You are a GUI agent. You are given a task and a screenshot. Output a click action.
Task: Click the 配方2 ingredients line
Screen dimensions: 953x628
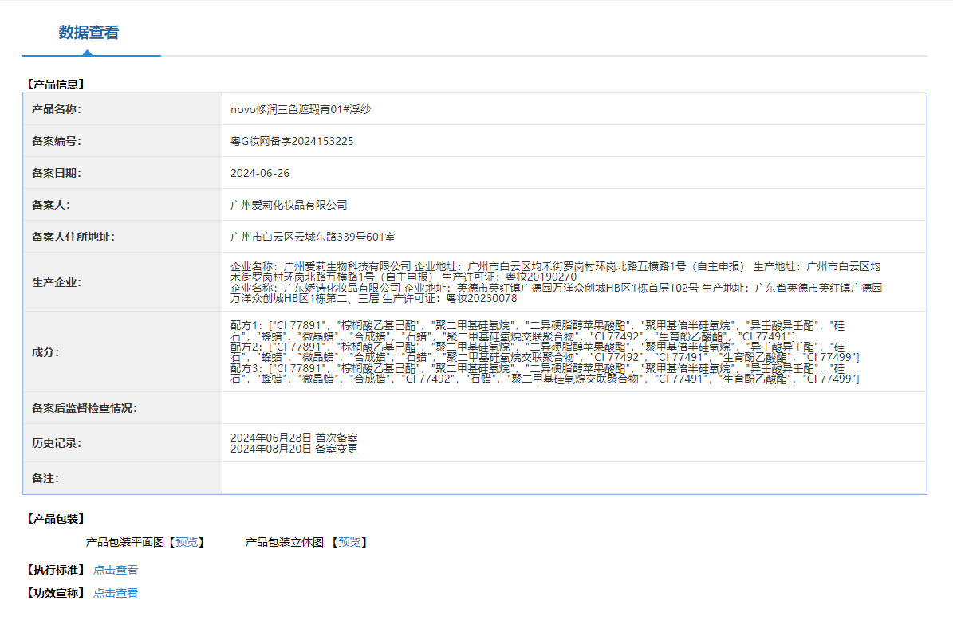[545, 352]
